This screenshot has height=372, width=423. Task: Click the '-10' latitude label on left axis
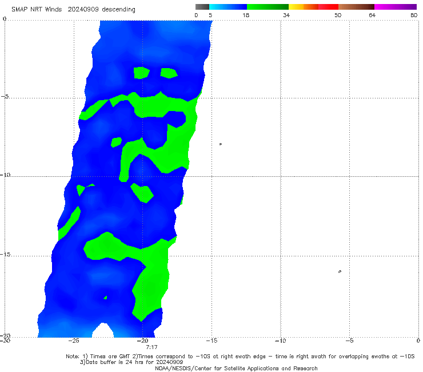point(5,175)
